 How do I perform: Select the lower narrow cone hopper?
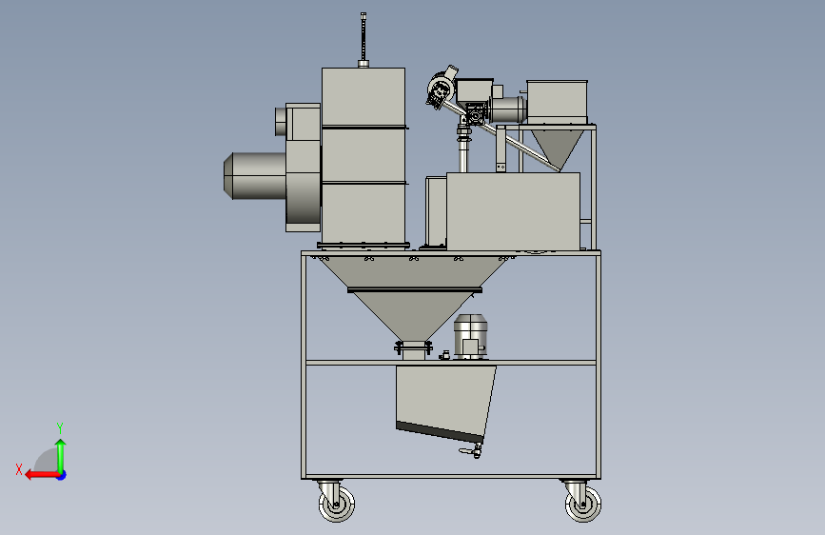[414, 316]
